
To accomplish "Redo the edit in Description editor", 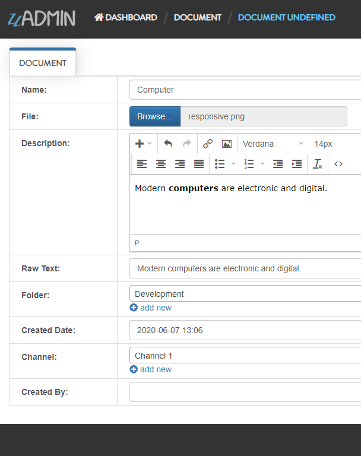I will click(187, 144).
